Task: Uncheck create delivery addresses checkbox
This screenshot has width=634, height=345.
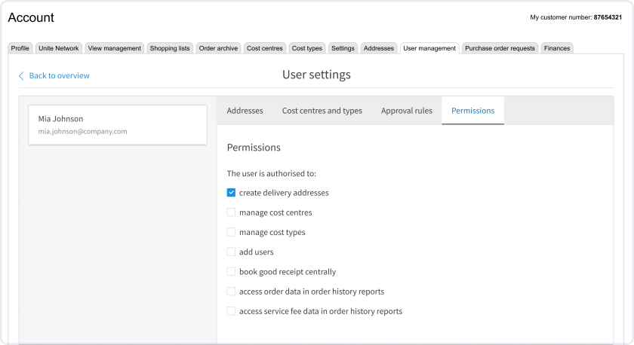Action: point(231,193)
